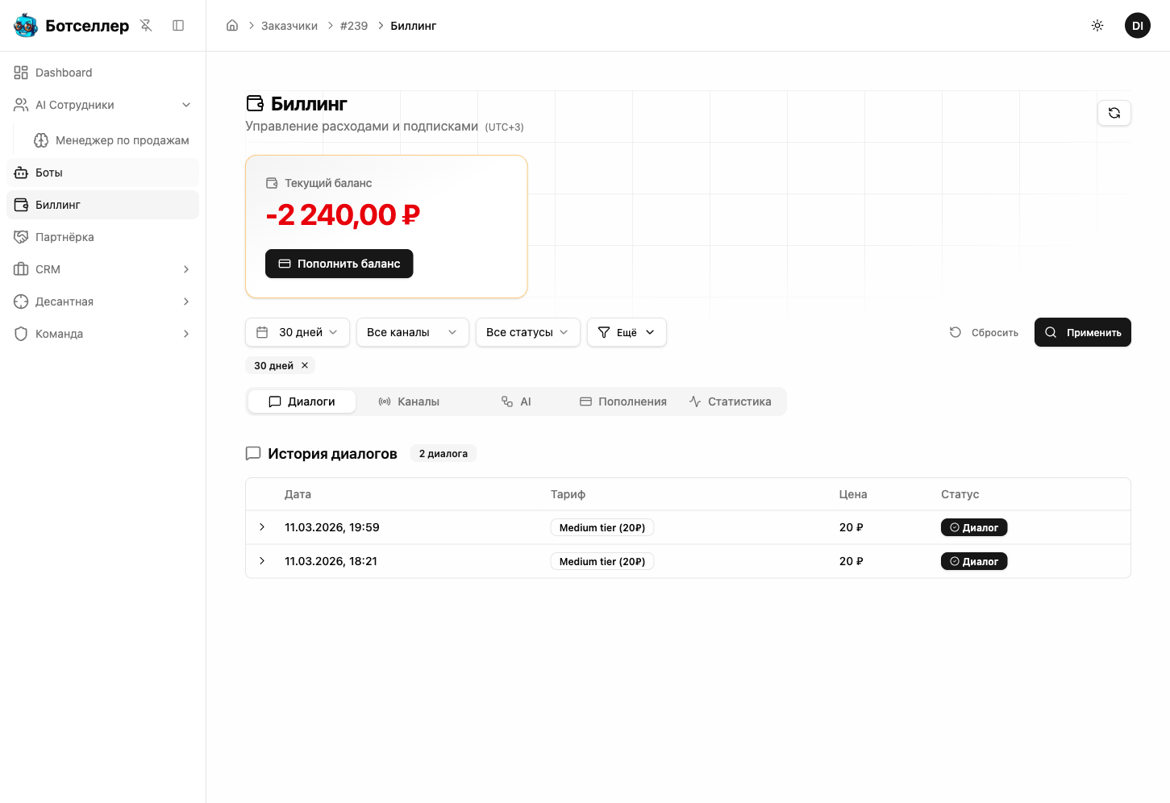
Task: Click the refresh billing data icon
Action: pyautogui.click(x=1114, y=113)
